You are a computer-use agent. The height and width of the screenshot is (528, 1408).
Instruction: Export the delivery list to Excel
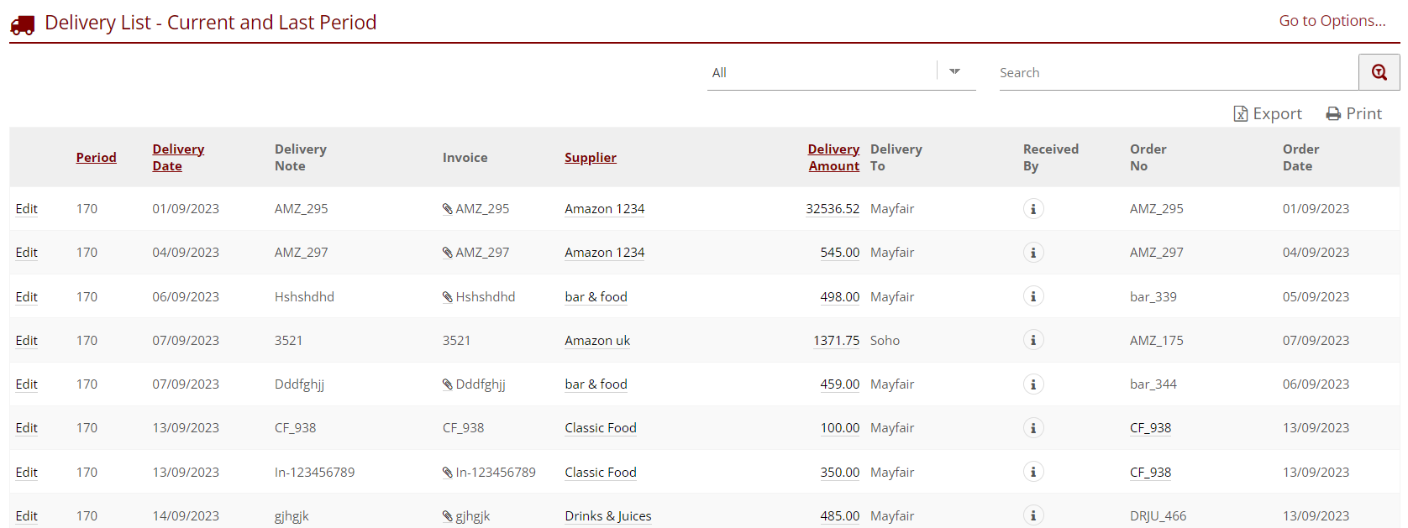coord(1267,113)
